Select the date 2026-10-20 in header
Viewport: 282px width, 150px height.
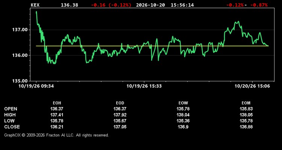(x=150, y=5)
